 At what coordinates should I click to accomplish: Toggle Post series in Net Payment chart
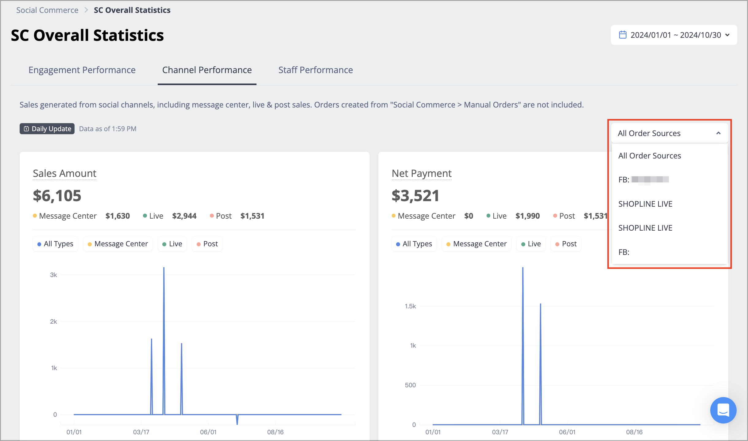(x=566, y=244)
